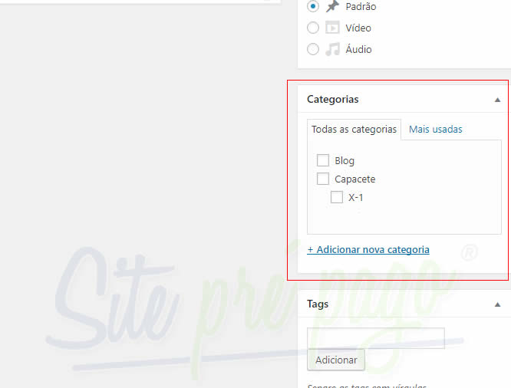The image size is (511, 388).
Task: Click the pin icon beside Padrão
Action: (x=332, y=6)
